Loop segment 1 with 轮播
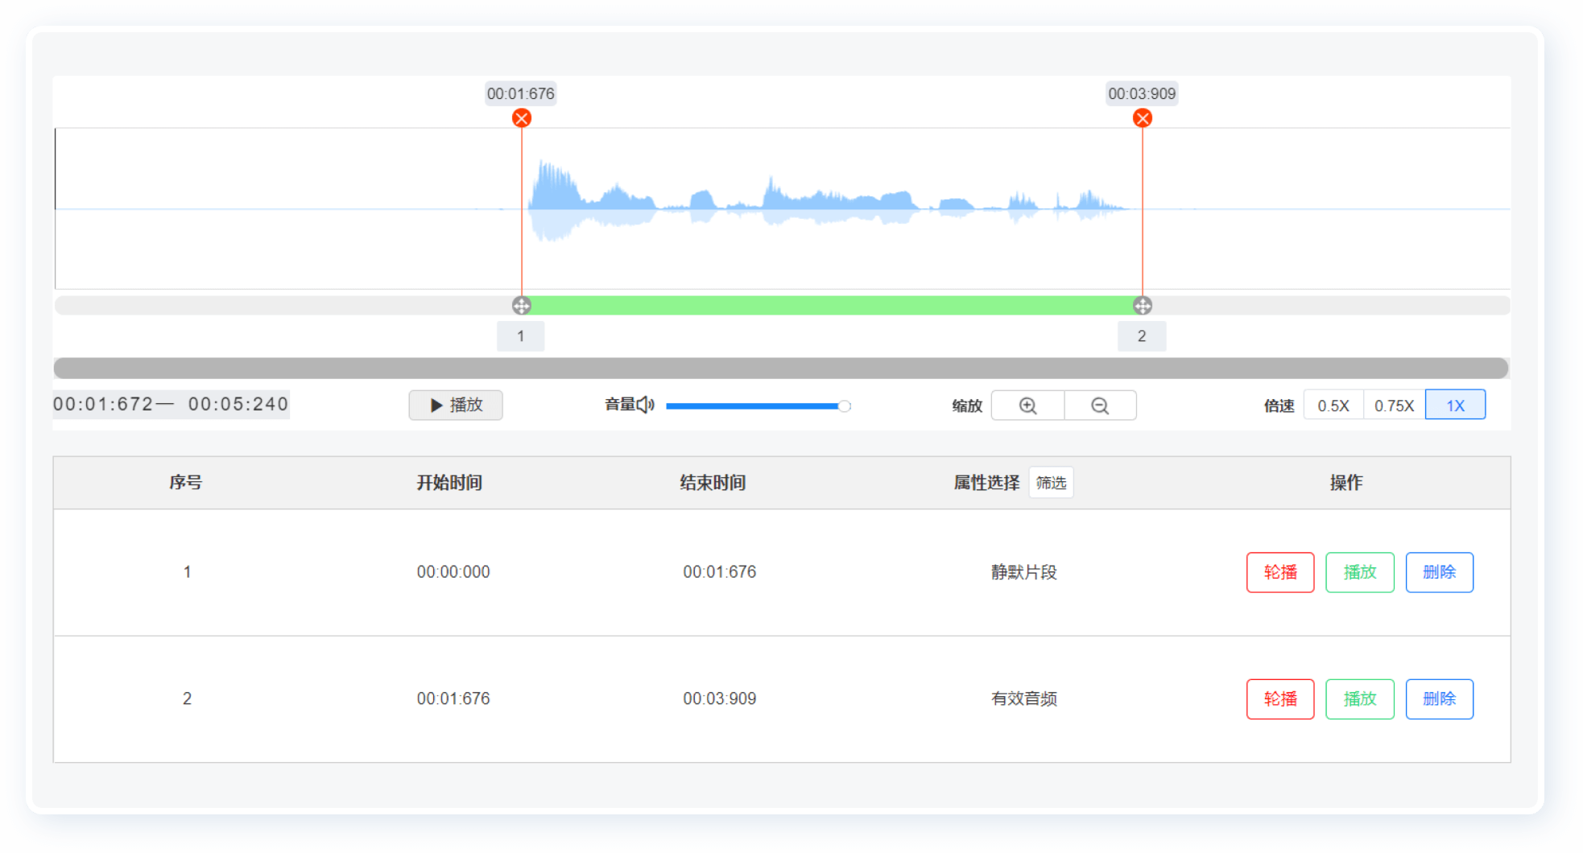The height and width of the screenshot is (853, 1583). coord(1279,572)
